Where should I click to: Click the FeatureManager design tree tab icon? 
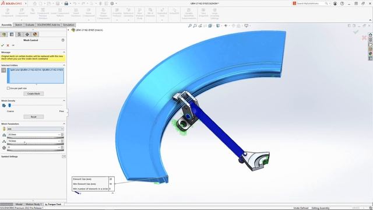(4, 34)
